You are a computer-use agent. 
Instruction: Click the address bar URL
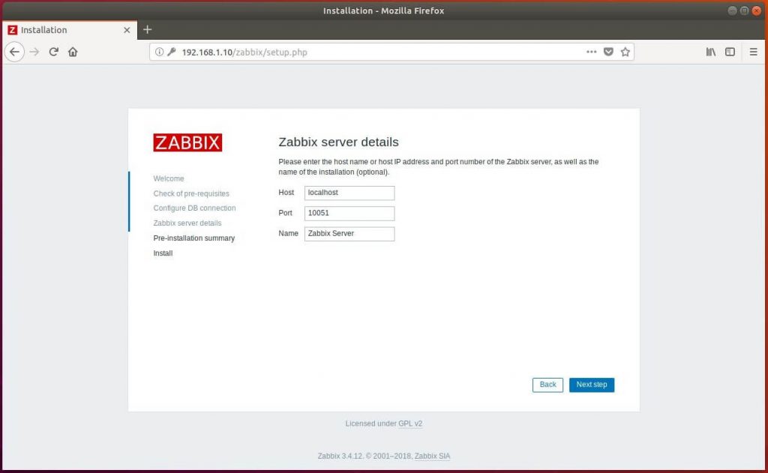(244, 52)
